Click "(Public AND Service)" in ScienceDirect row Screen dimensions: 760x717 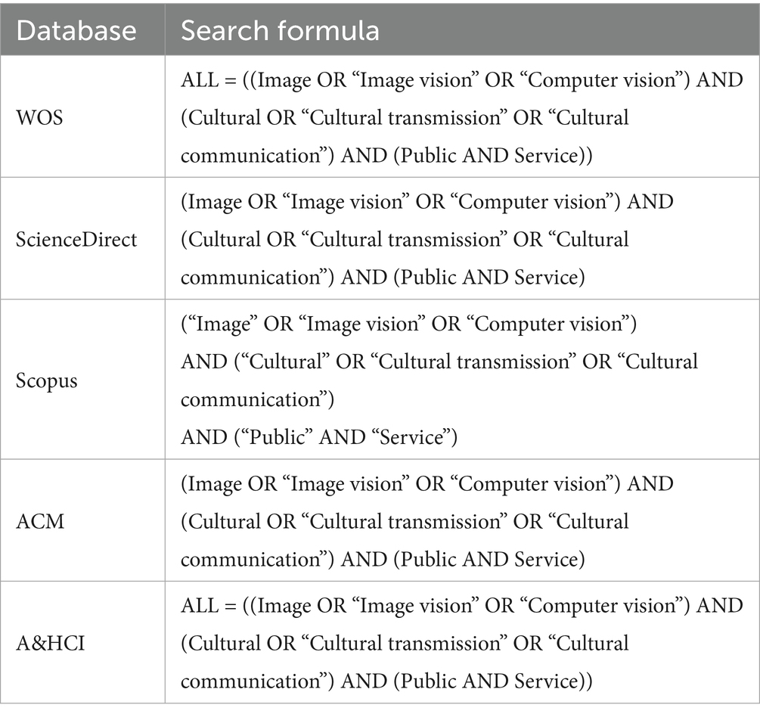pyautogui.click(x=487, y=278)
